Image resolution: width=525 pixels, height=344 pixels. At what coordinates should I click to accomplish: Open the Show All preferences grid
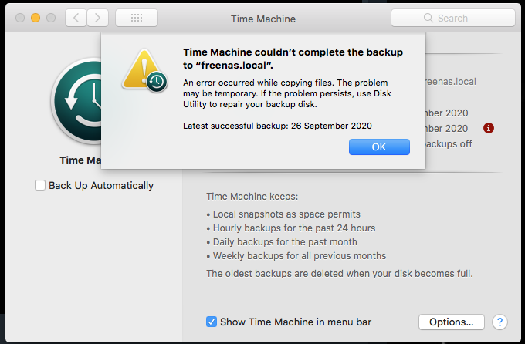pos(137,18)
